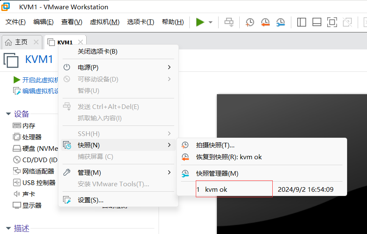Image resolution: width=367 pixels, height=234 pixels.
Task: Select the 处理器 device row
Action: (27, 137)
